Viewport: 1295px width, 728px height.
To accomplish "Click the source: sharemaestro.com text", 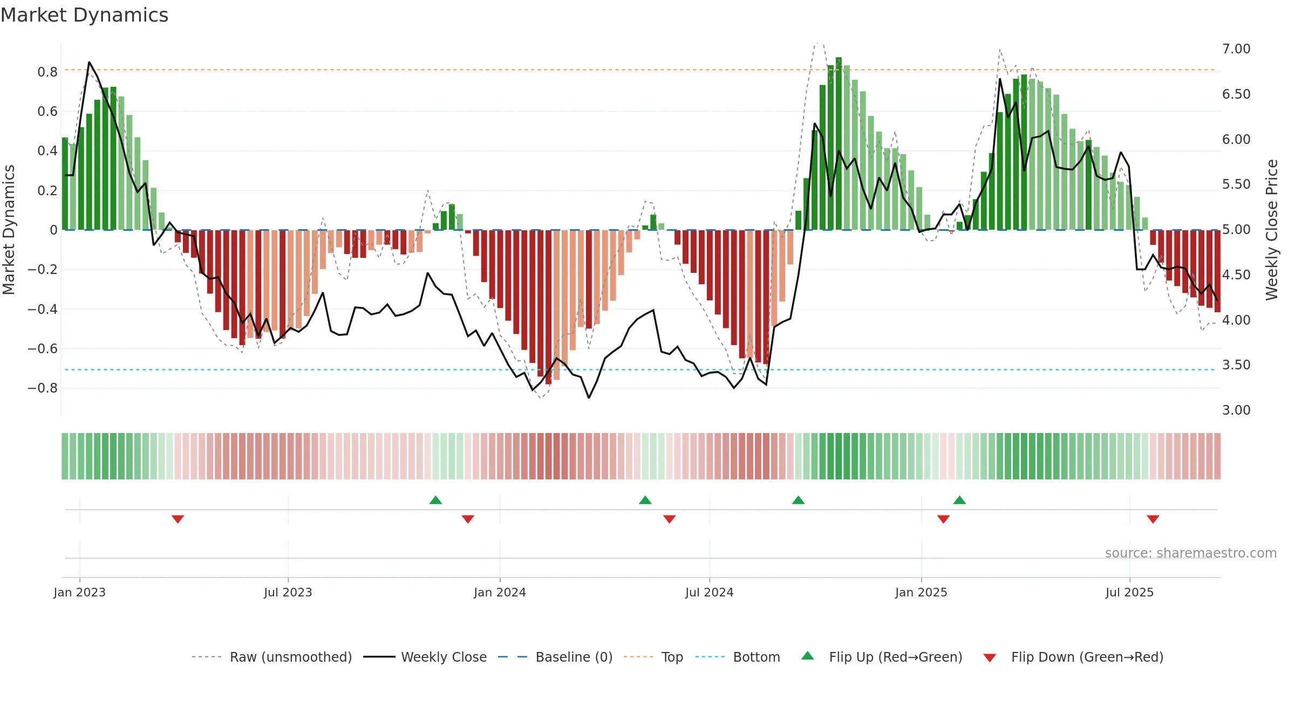I will point(1191,553).
